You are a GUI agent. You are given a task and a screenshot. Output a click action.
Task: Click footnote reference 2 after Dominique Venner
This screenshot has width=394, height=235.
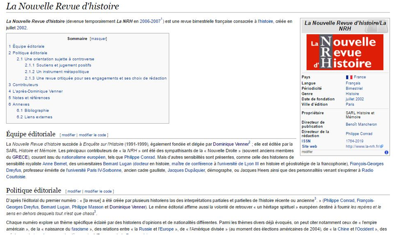coord(249,142)
